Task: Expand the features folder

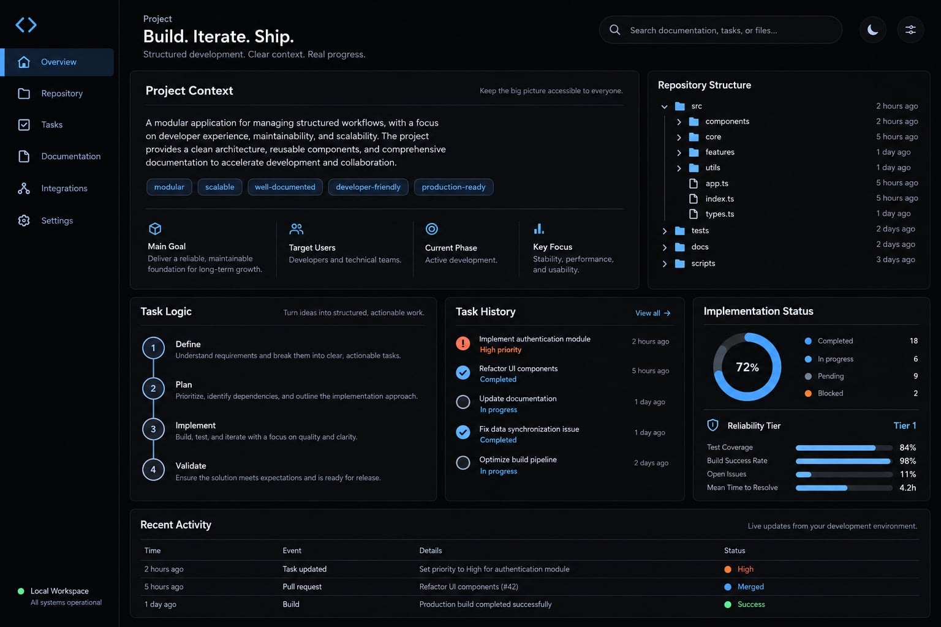Action: (679, 152)
